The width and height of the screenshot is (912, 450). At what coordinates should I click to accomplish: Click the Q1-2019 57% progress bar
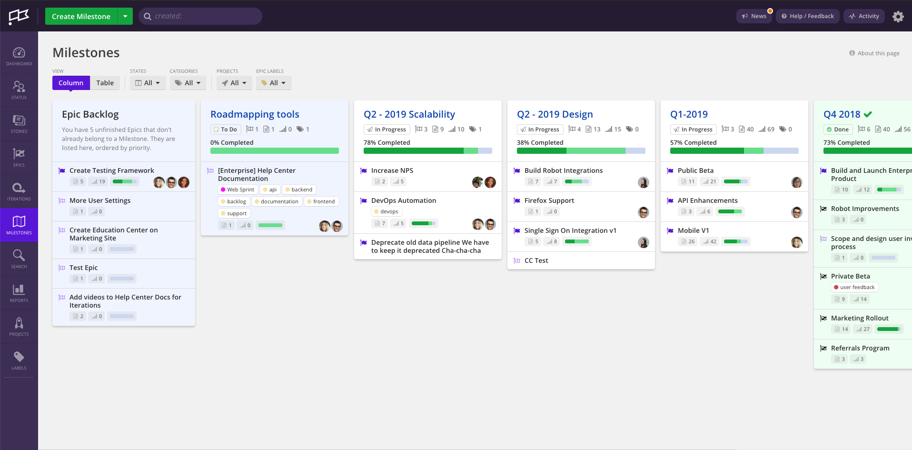(x=734, y=151)
